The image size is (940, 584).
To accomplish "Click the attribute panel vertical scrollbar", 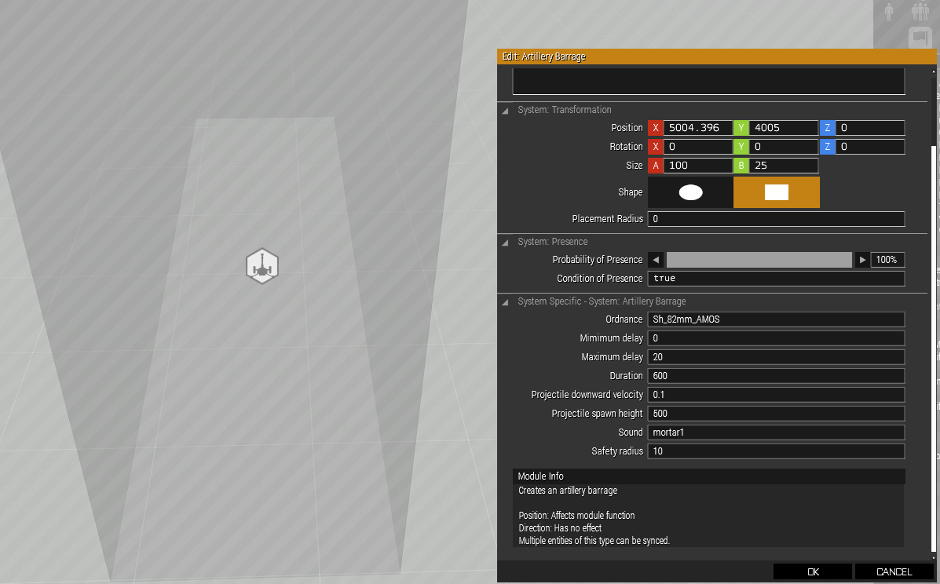I will click(x=933, y=348).
